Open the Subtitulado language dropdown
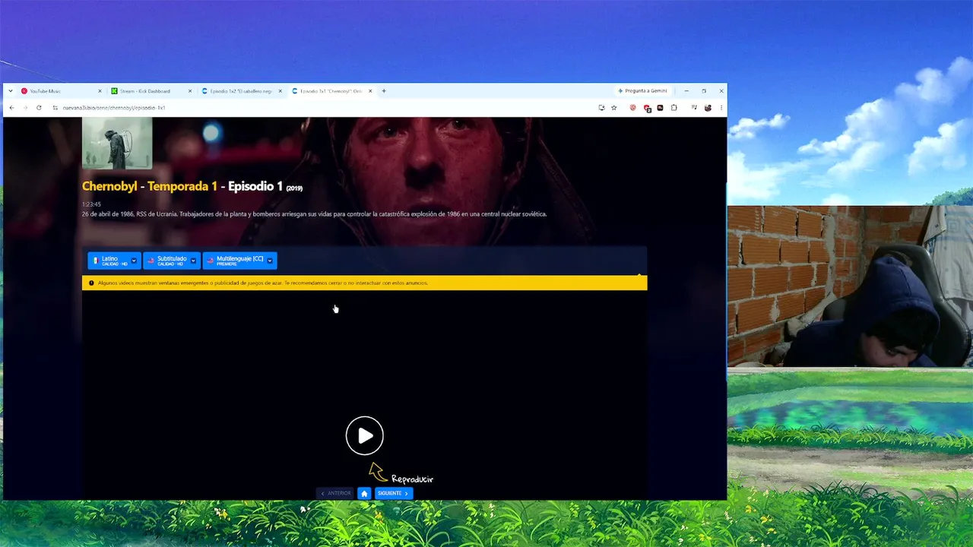This screenshot has width=973, height=547. click(x=172, y=261)
